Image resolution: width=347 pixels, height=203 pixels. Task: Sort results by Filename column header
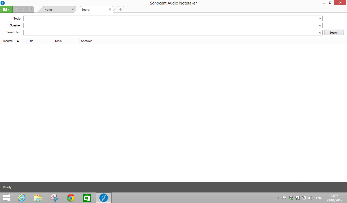click(13, 41)
